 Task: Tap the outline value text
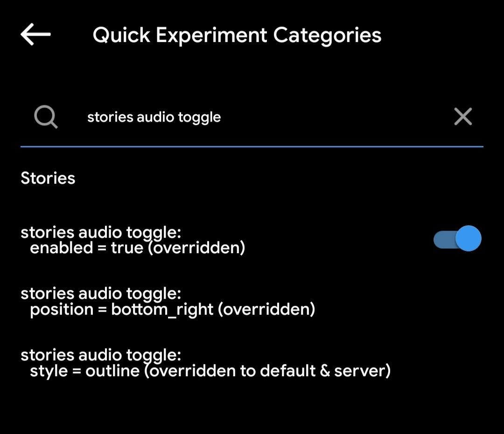pos(112,371)
